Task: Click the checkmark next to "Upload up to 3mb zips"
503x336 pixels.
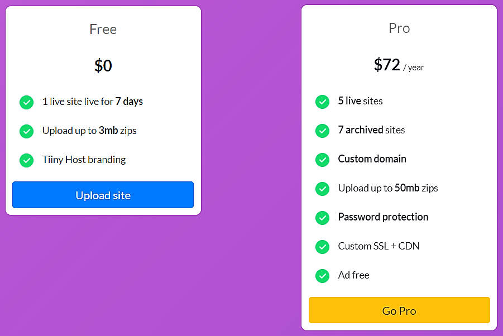Action: [26, 131]
